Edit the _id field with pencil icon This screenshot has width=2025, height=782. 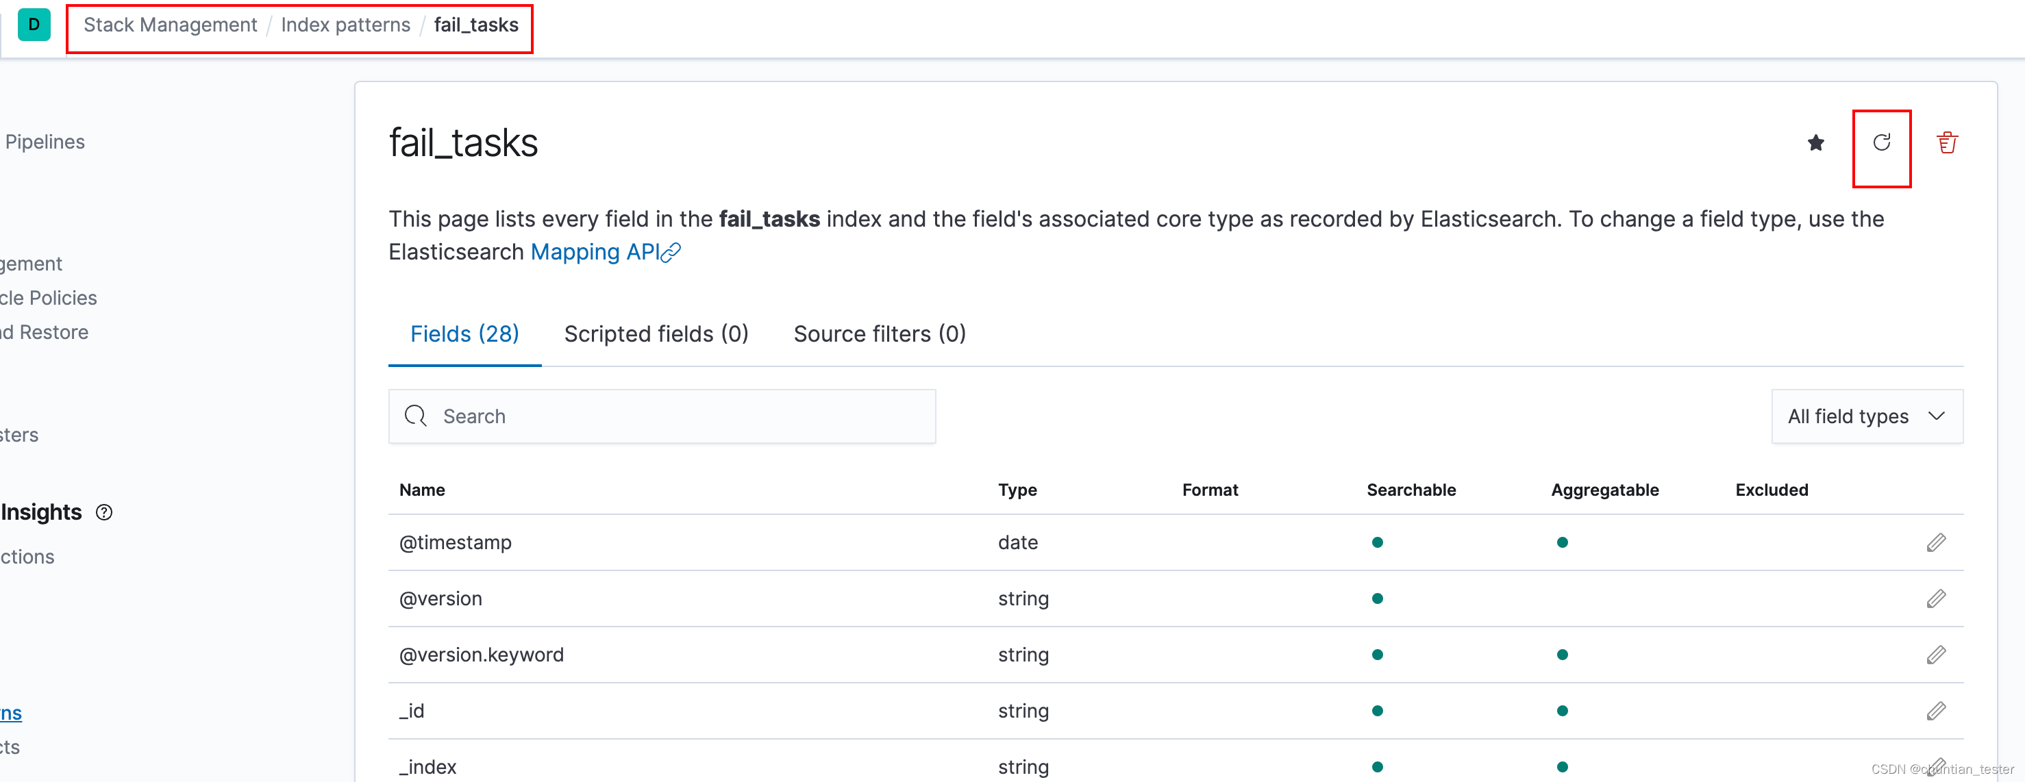click(1935, 711)
